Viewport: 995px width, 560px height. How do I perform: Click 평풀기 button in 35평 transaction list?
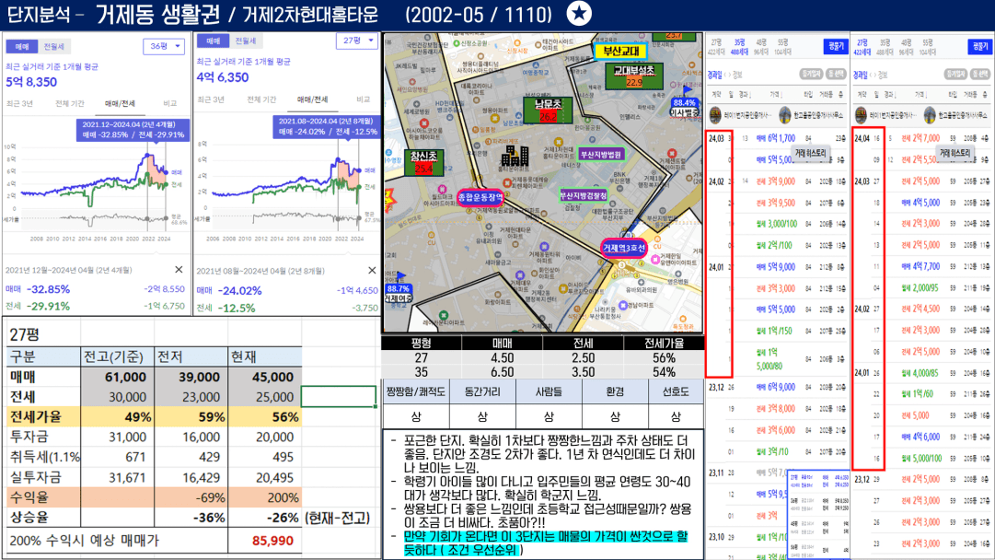pos(836,46)
